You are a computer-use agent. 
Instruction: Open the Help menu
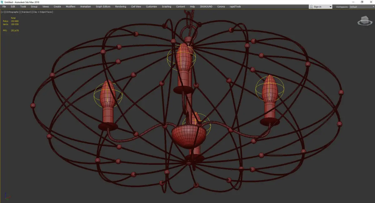click(192, 7)
